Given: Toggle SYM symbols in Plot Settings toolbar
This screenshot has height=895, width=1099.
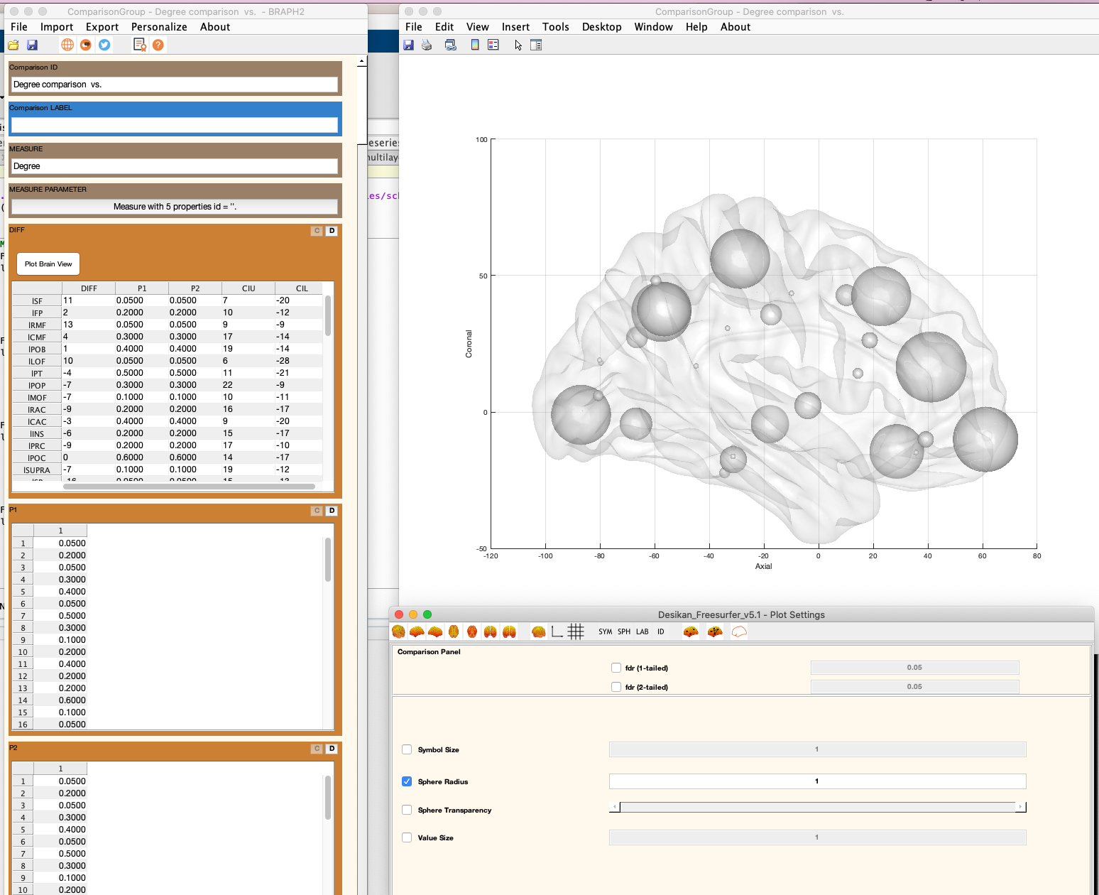Looking at the screenshot, I should [x=606, y=631].
